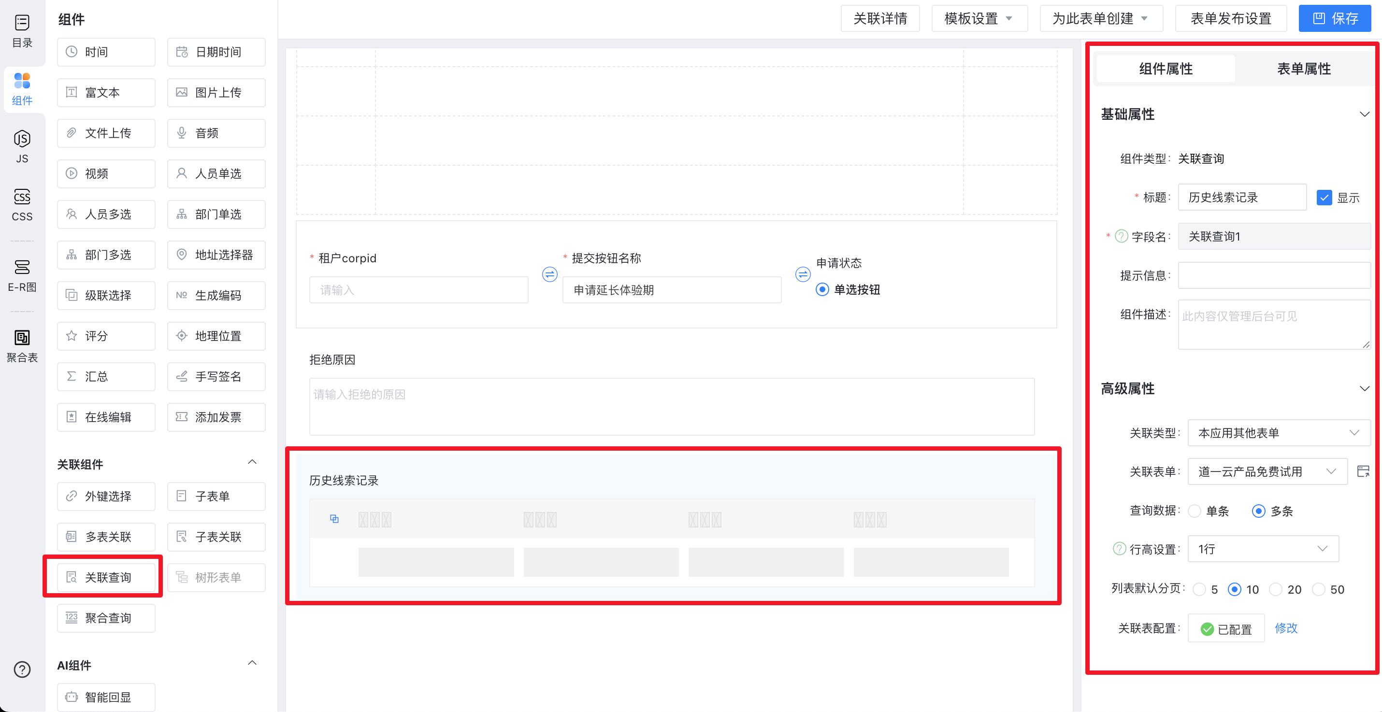
Task: Click the swap icon before 申请状态
Action: 803,274
